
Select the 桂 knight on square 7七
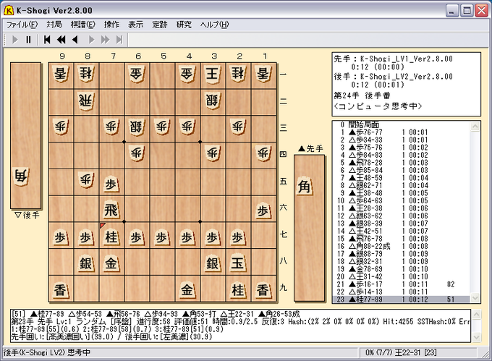click(111, 237)
